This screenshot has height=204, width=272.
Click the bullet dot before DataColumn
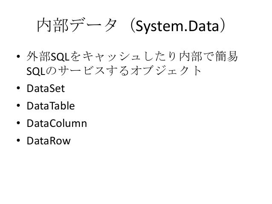(x=18, y=123)
